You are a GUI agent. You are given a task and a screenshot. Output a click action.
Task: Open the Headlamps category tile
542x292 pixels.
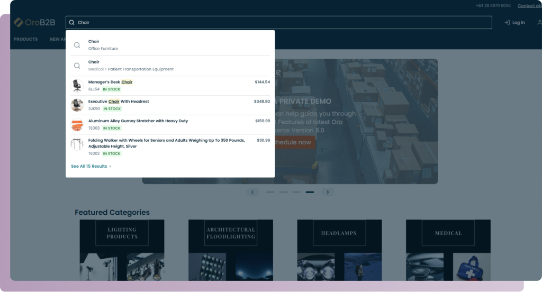click(339, 250)
